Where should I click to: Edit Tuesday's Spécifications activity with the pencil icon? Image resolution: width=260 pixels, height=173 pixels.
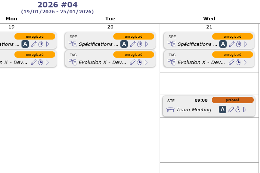click(x=133, y=44)
